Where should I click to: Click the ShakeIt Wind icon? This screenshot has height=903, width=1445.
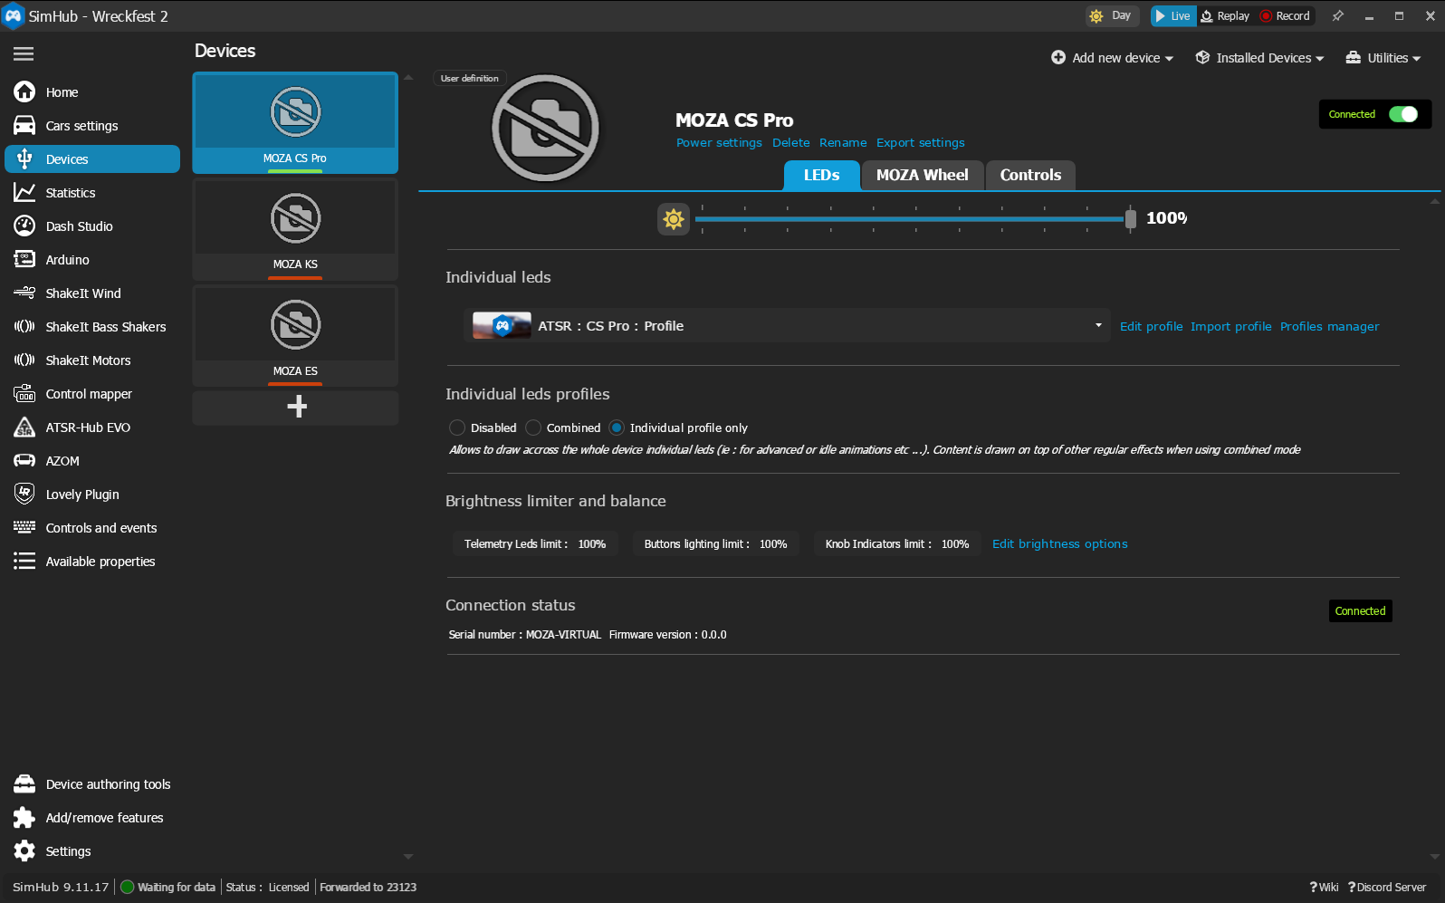(24, 293)
